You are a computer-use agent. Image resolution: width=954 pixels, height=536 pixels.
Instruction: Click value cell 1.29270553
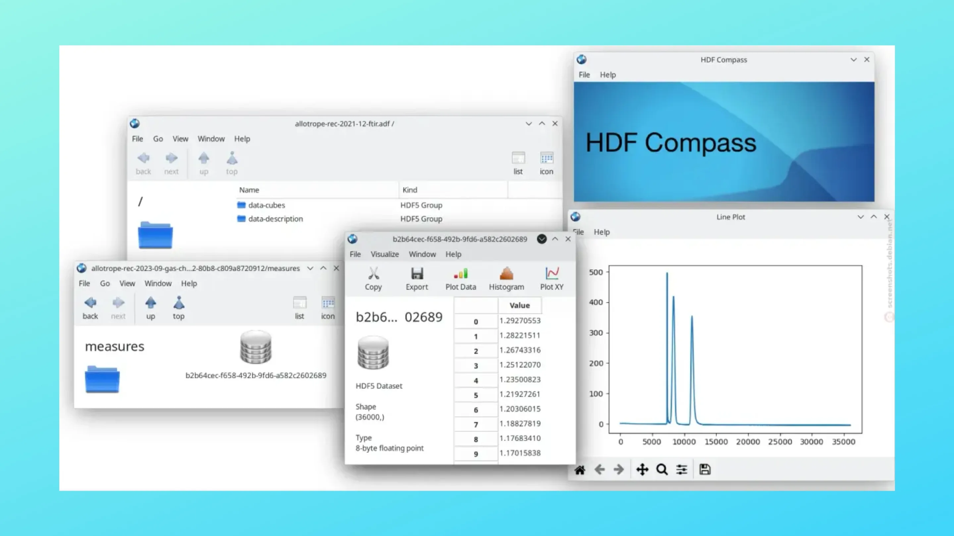point(520,321)
